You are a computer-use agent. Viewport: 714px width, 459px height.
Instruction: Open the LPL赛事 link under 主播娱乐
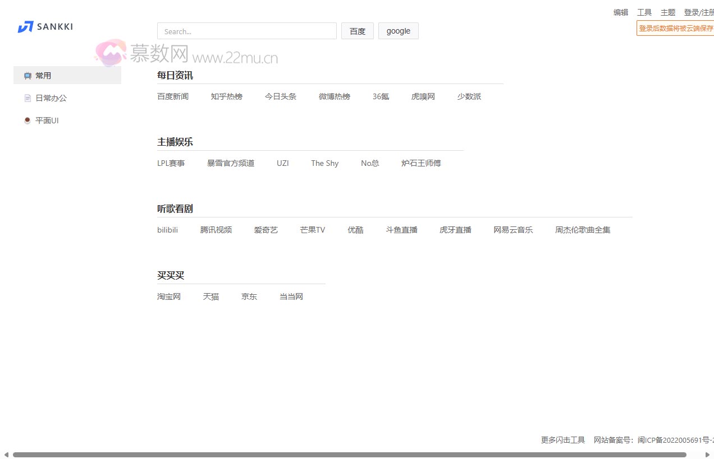[x=171, y=163]
